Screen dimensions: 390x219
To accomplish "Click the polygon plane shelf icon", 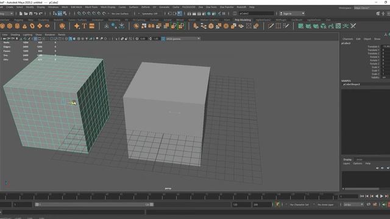I will coord(40,26).
